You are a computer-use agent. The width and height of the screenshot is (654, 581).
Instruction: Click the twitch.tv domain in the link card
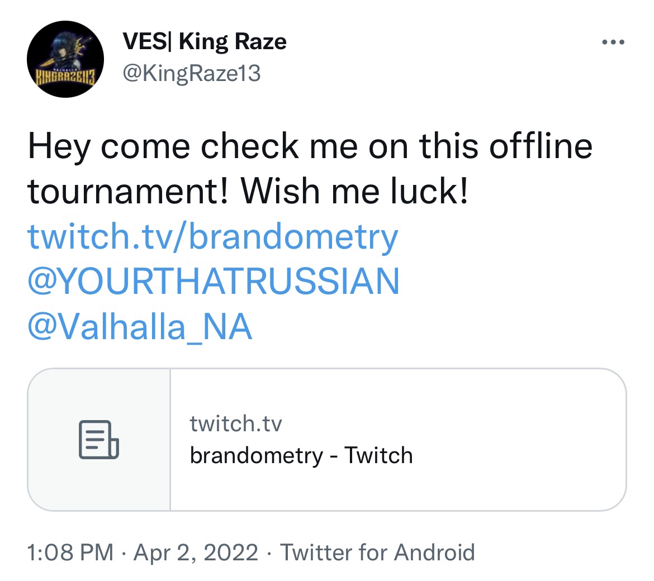236,424
